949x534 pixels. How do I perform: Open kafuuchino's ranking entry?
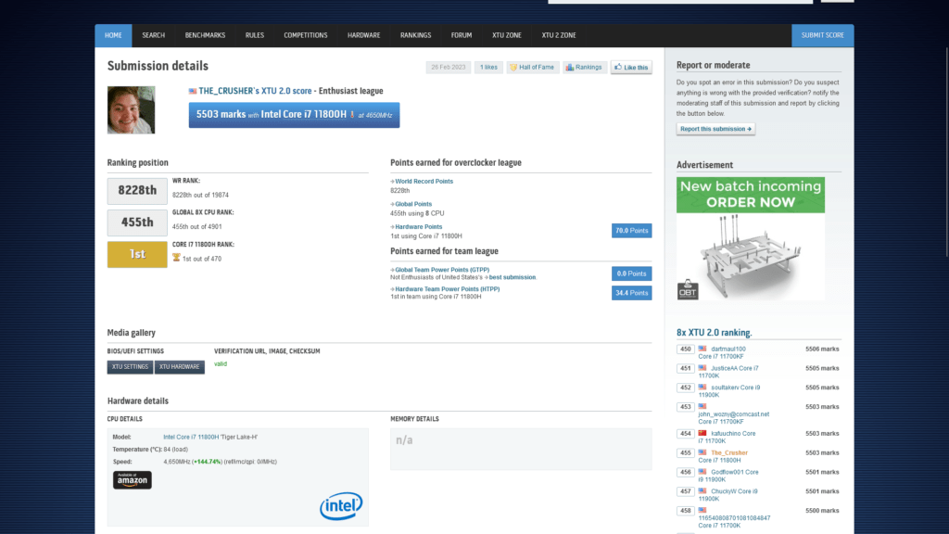(x=733, y=434)
